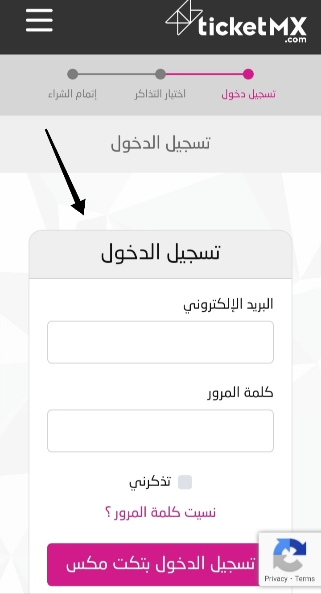Open the reCAPTCHA Terms link

tap(305, 578)
